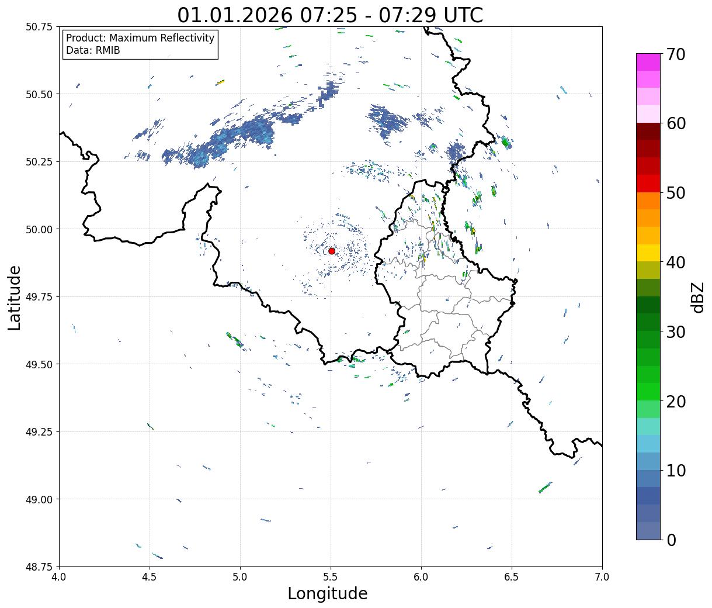
Task: Click the 30 tick label on the colorbar
Action: coord(675,332)
